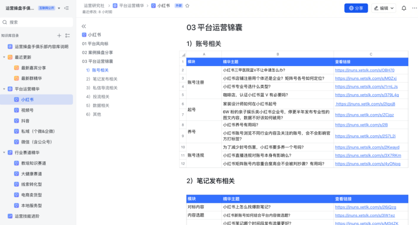The image size is (418, 225).
Task: Select column B header in table
Action: coord(277,54)
